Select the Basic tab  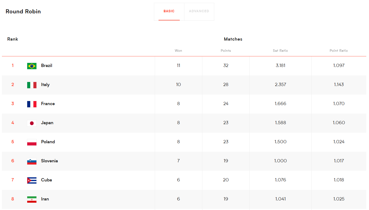[x=169, y=11]
